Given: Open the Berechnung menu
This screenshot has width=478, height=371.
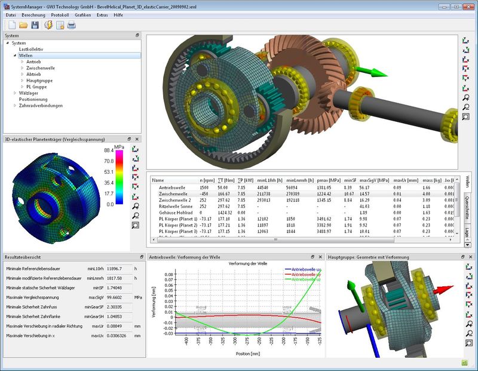Looking at the screenshot, I should pos(33,14).
